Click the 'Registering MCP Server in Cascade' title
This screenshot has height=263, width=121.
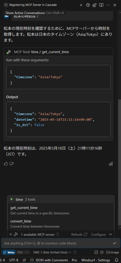33,5
